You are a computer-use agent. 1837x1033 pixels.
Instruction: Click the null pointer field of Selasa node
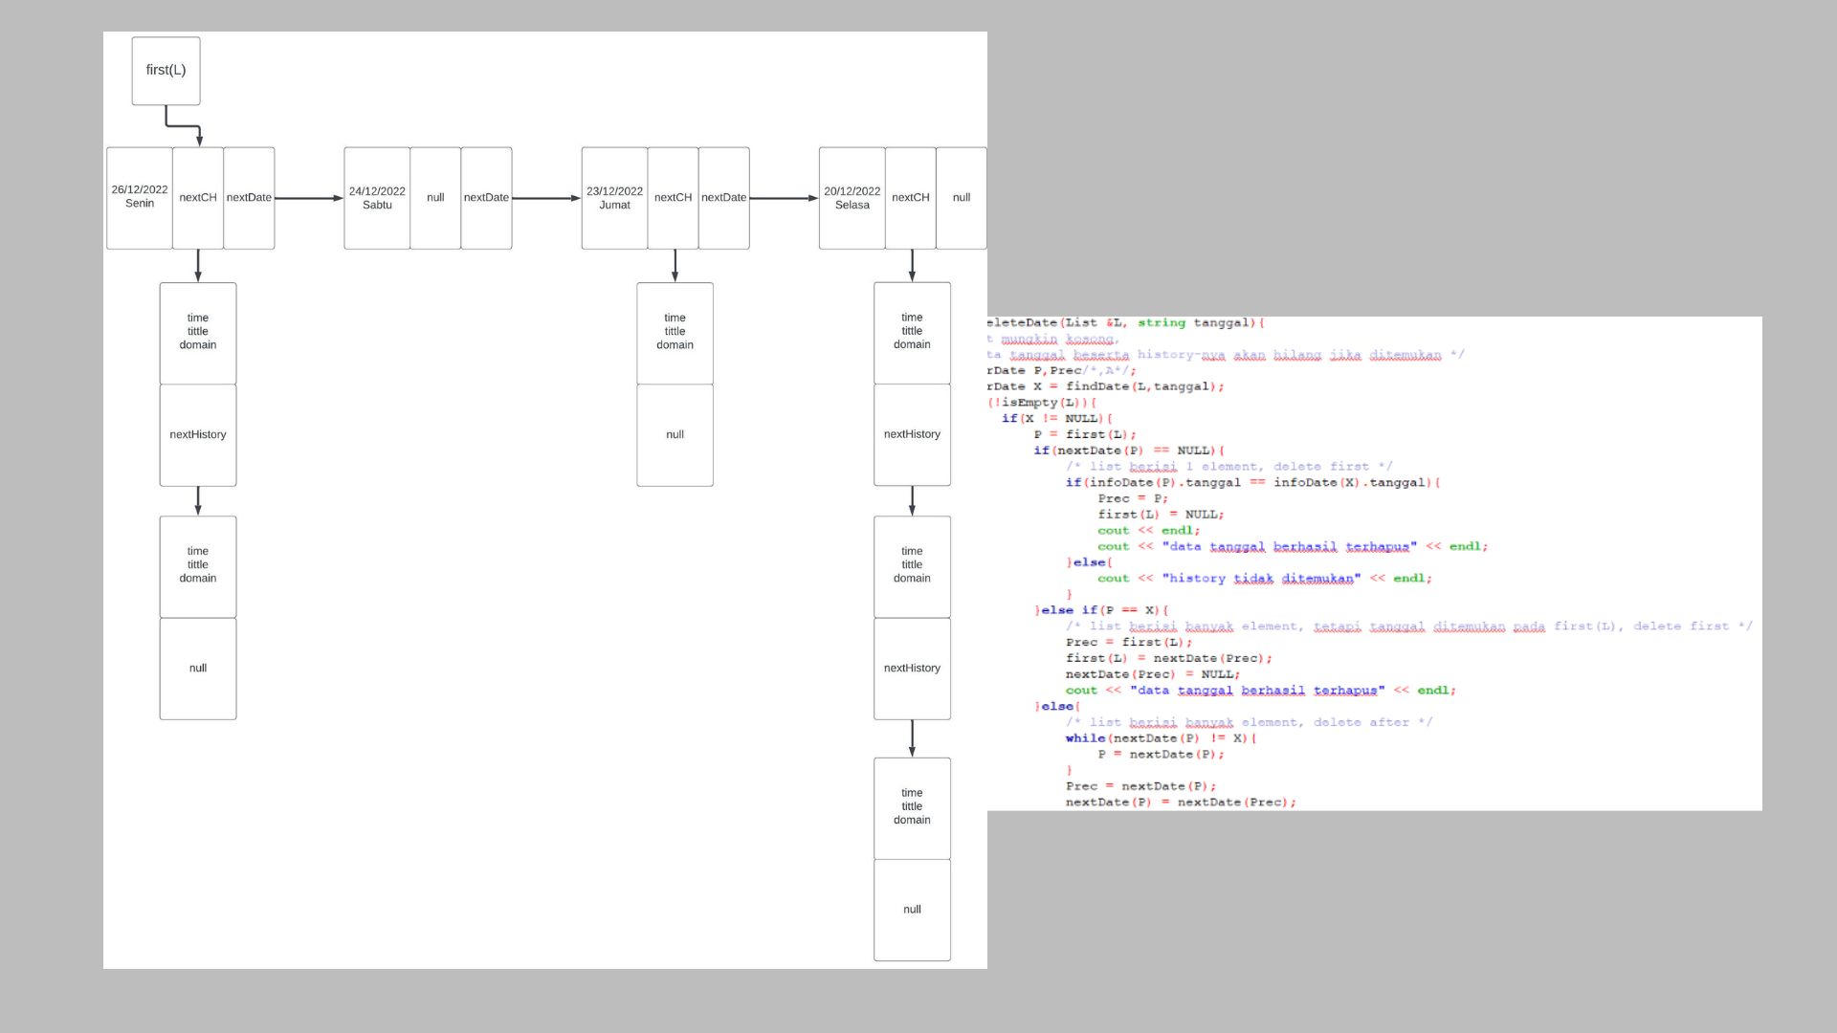(x=961, y=197)
